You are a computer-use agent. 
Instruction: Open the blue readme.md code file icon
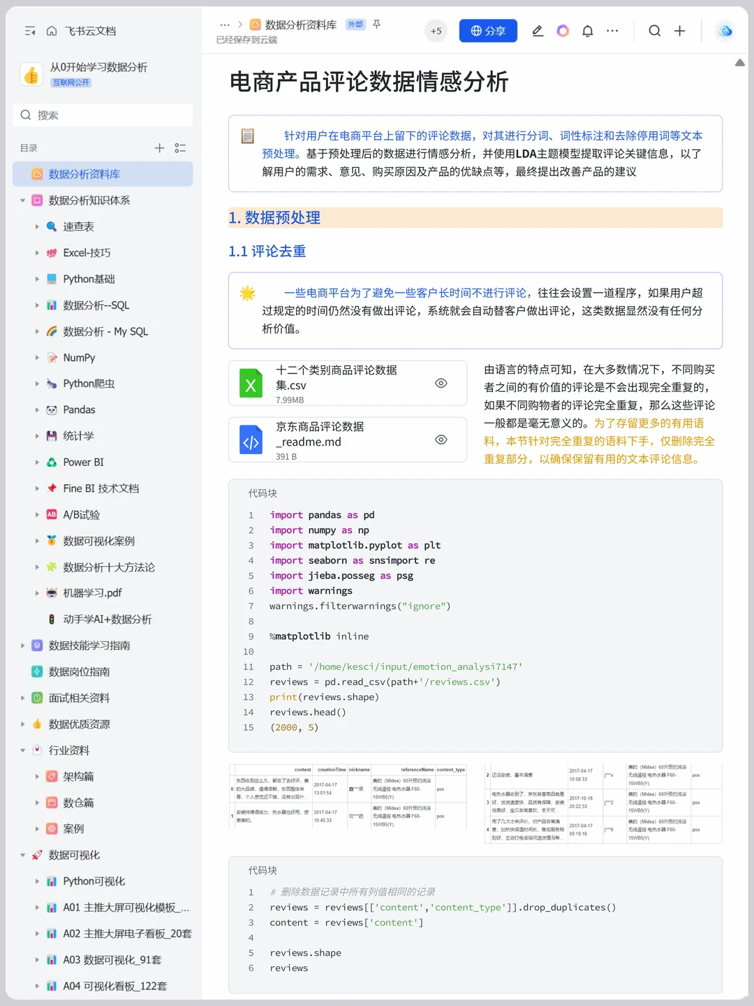pos(251,439)
